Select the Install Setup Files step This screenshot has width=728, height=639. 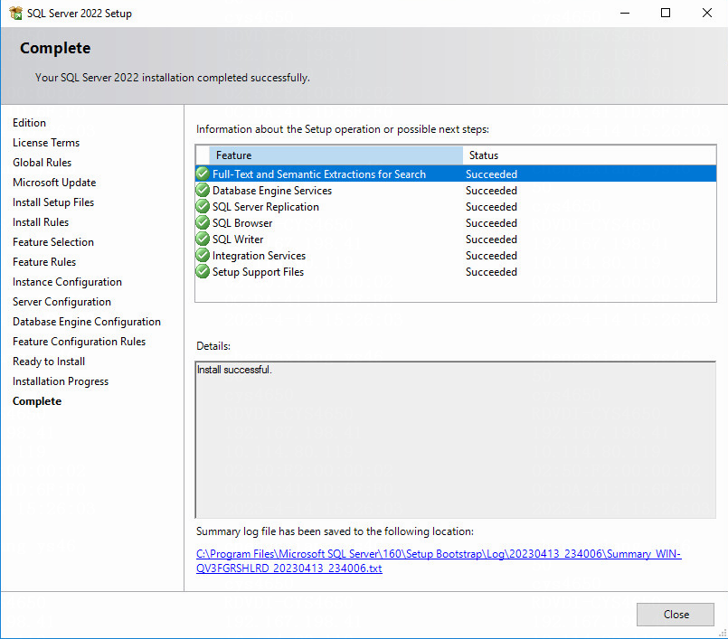[53, 202]
